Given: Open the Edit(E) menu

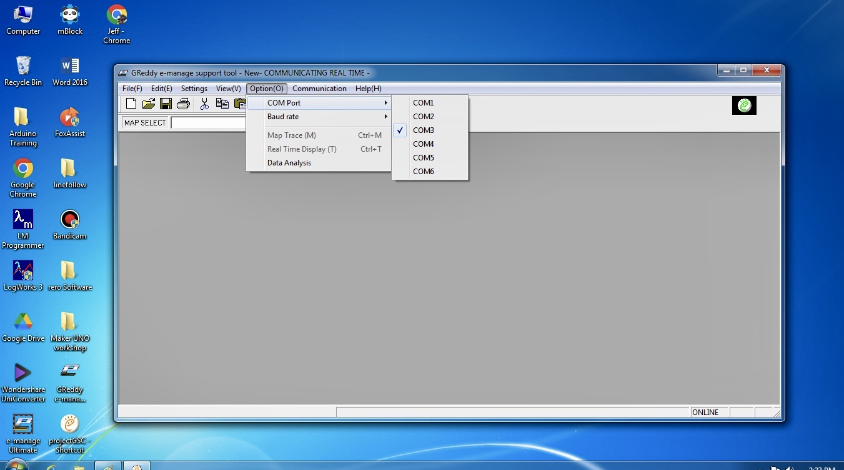Looking at the screenshot, I should tap(162, 89).
